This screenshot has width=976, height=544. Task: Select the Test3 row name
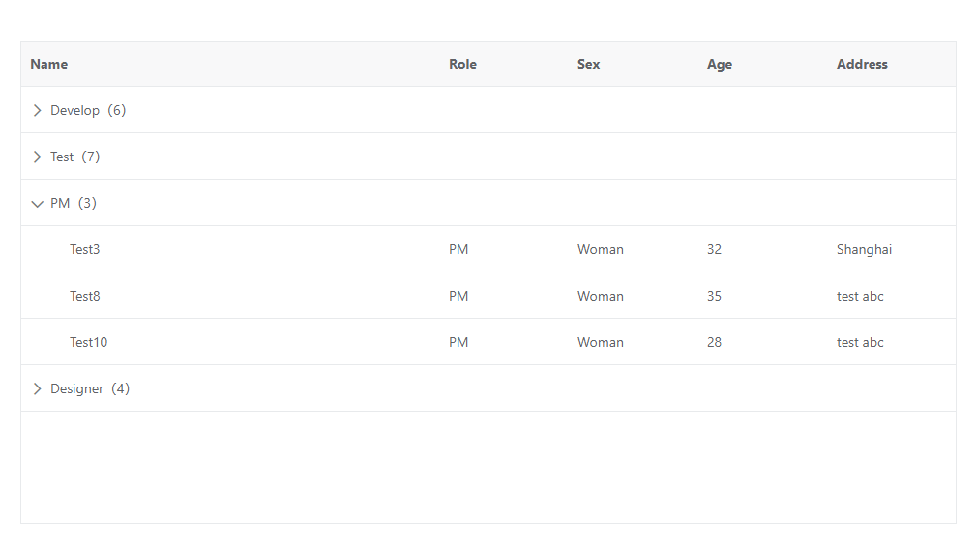pos(85,249)
